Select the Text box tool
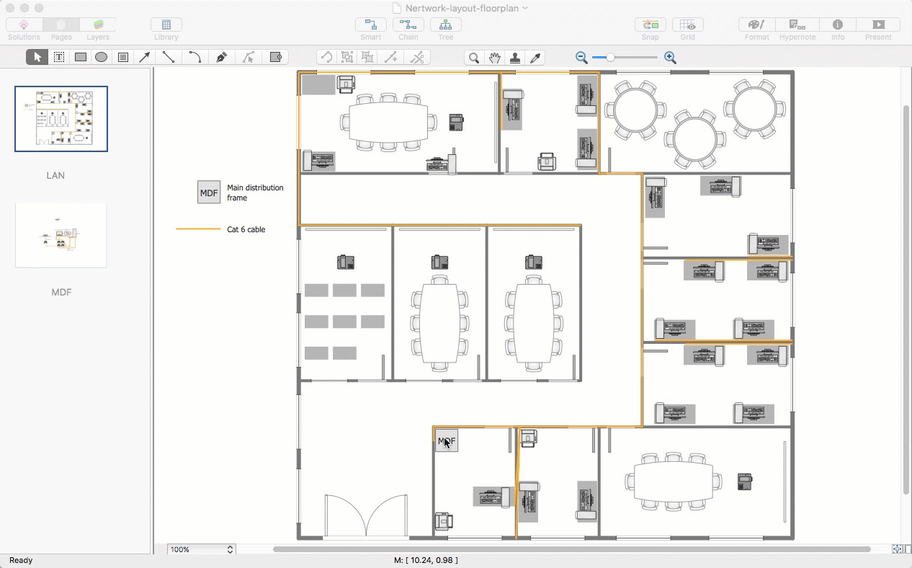Viewport: 912px width, 568px height. (x=123, y=58)
